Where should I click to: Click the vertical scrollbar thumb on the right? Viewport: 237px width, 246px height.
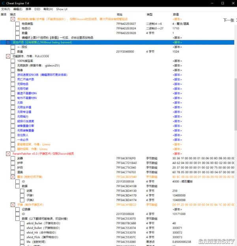point(235,104)
